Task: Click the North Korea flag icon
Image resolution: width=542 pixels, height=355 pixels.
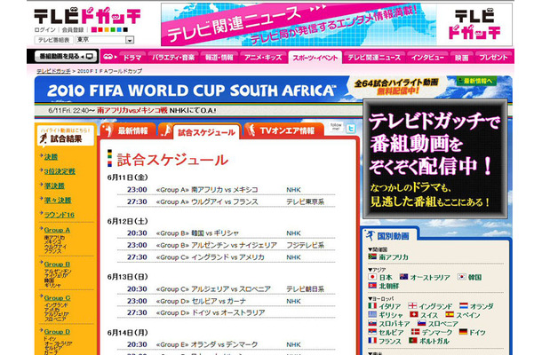Action: coord(372,286)
